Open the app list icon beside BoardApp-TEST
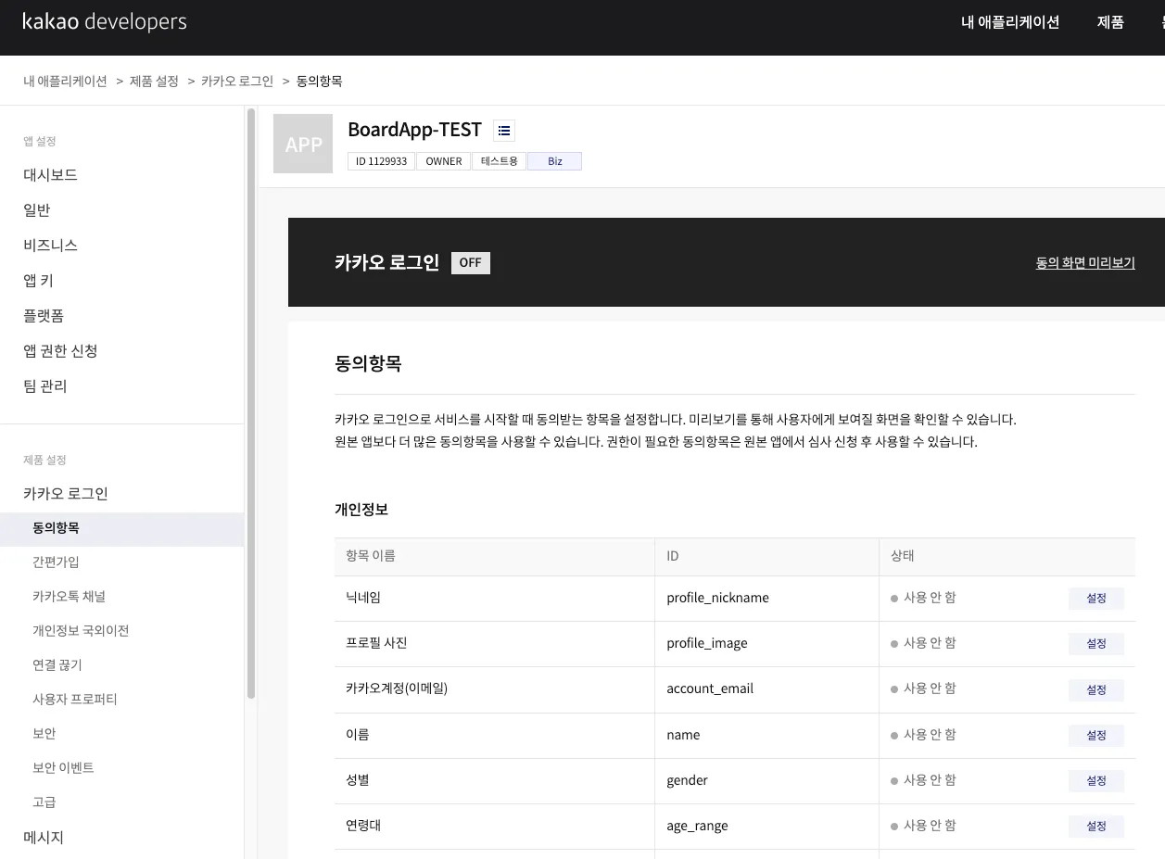 pos(504,131)
